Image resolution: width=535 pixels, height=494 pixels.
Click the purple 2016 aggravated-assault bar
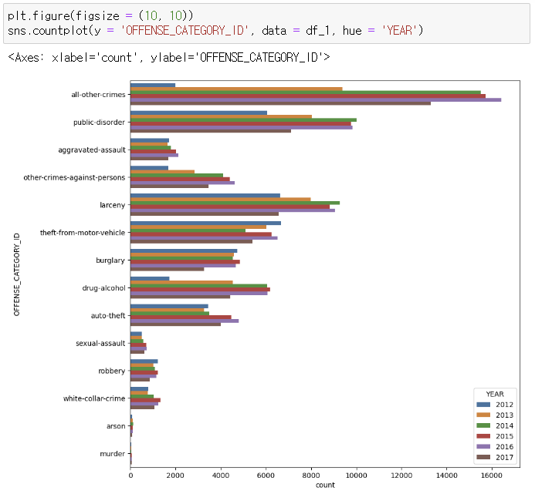(154, 156)
